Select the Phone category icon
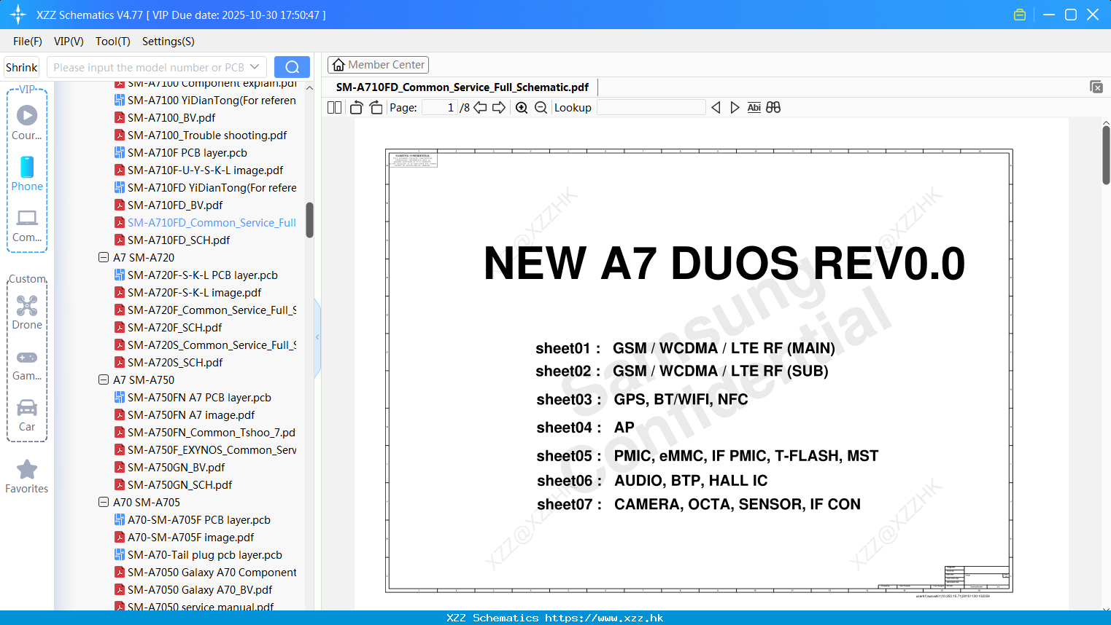 (x=27, y=174)
